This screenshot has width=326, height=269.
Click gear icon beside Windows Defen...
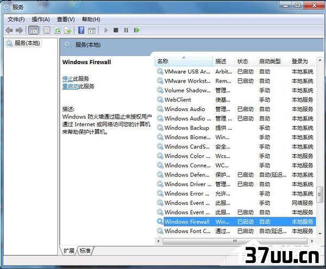click(x=160, y=174)
